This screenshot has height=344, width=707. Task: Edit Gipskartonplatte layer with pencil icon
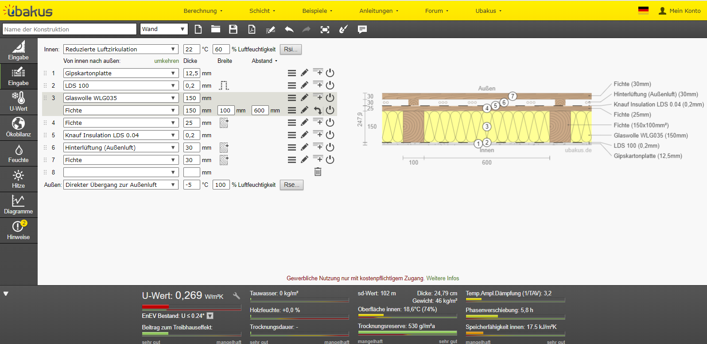[304, 73]
